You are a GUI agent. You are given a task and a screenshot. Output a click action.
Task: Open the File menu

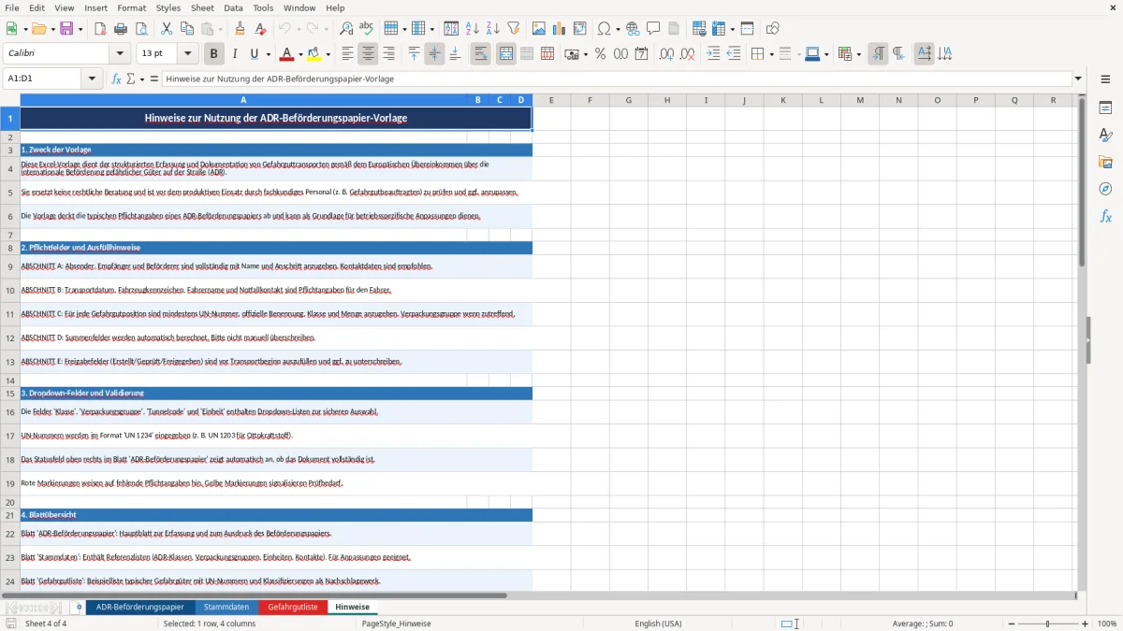pos(12,7)
